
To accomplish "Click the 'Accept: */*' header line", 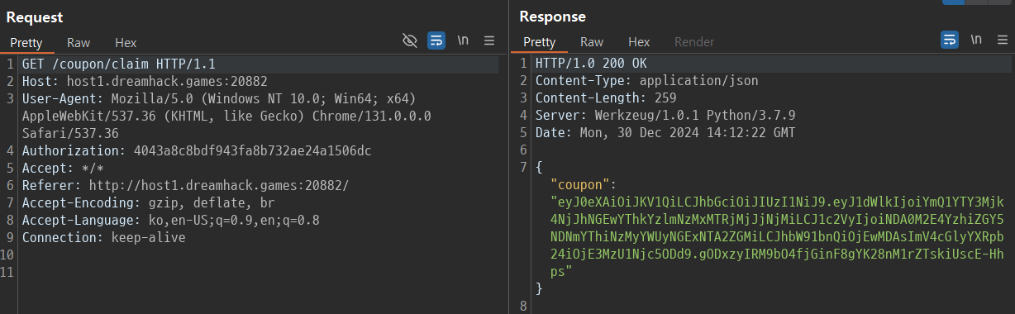I will (x=63, y=168).
